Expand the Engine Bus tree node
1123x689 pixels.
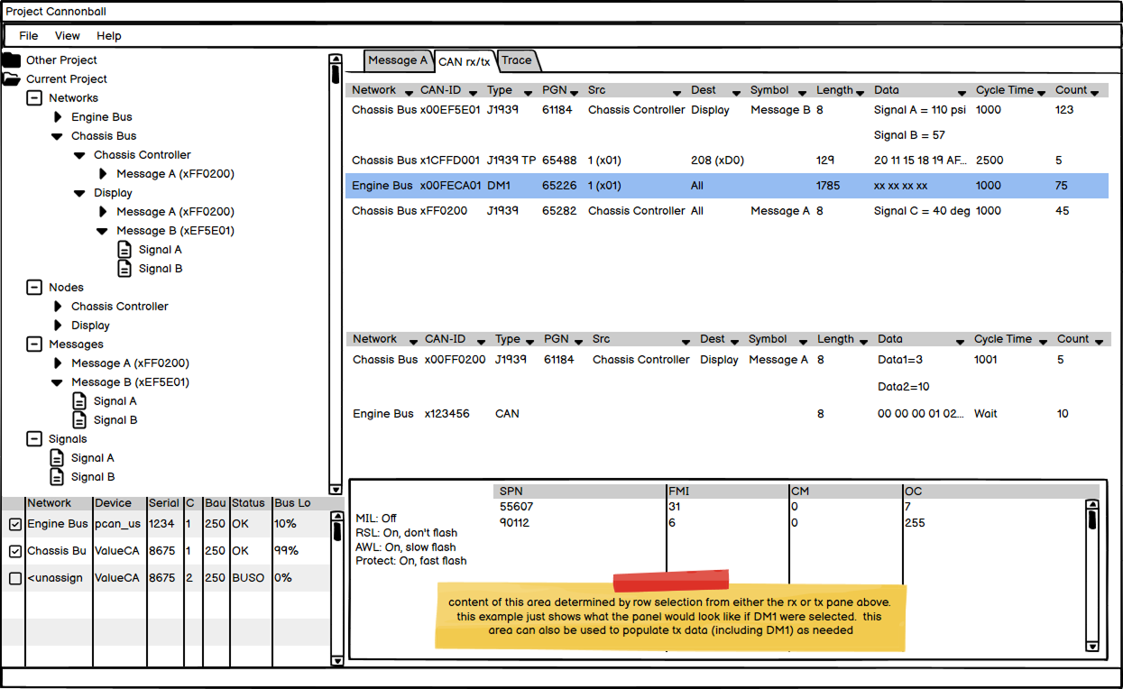coord(58,117)
